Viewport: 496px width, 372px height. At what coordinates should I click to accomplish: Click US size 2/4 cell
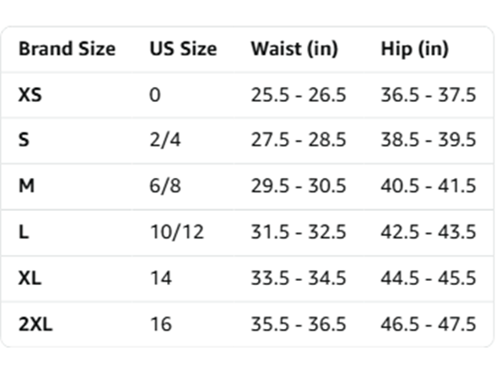[165, 140]
